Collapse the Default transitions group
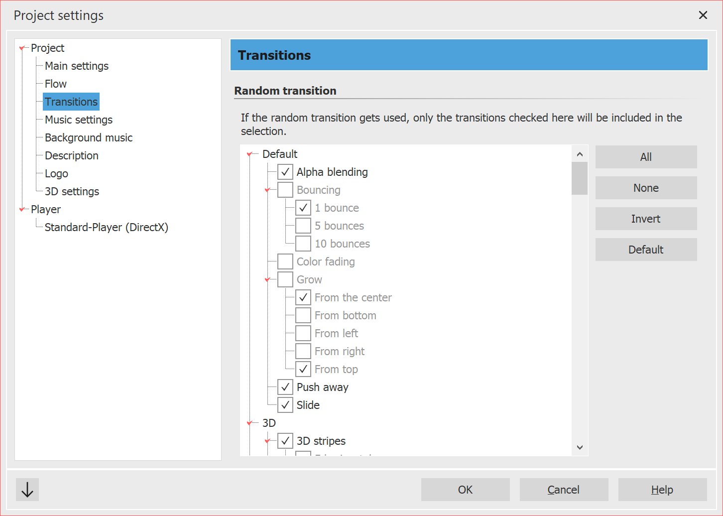This screenshot has height=516, width=723. pyautogui.click(x=249, y=154)
